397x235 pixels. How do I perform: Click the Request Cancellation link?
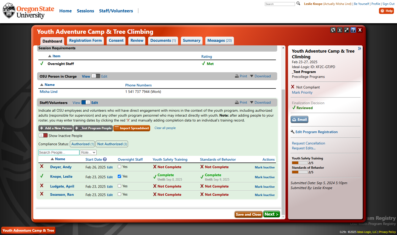(308, 143)
